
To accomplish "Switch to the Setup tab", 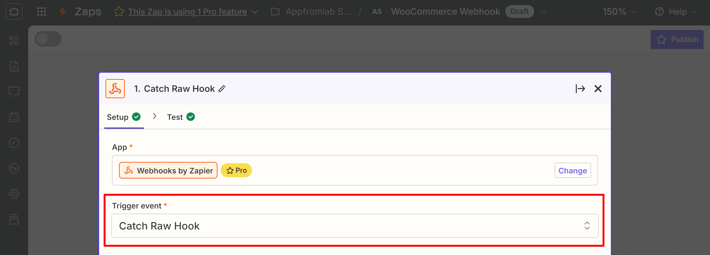I will click(x=124, y=117).
